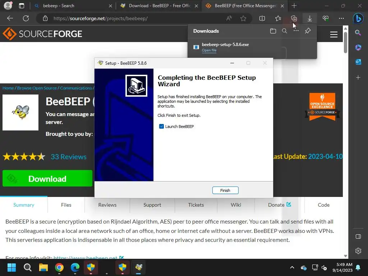The height and width of the screenshot is (276, 368).
Task: Open Bing Copilot sidebar button
Action: (358, 19)
